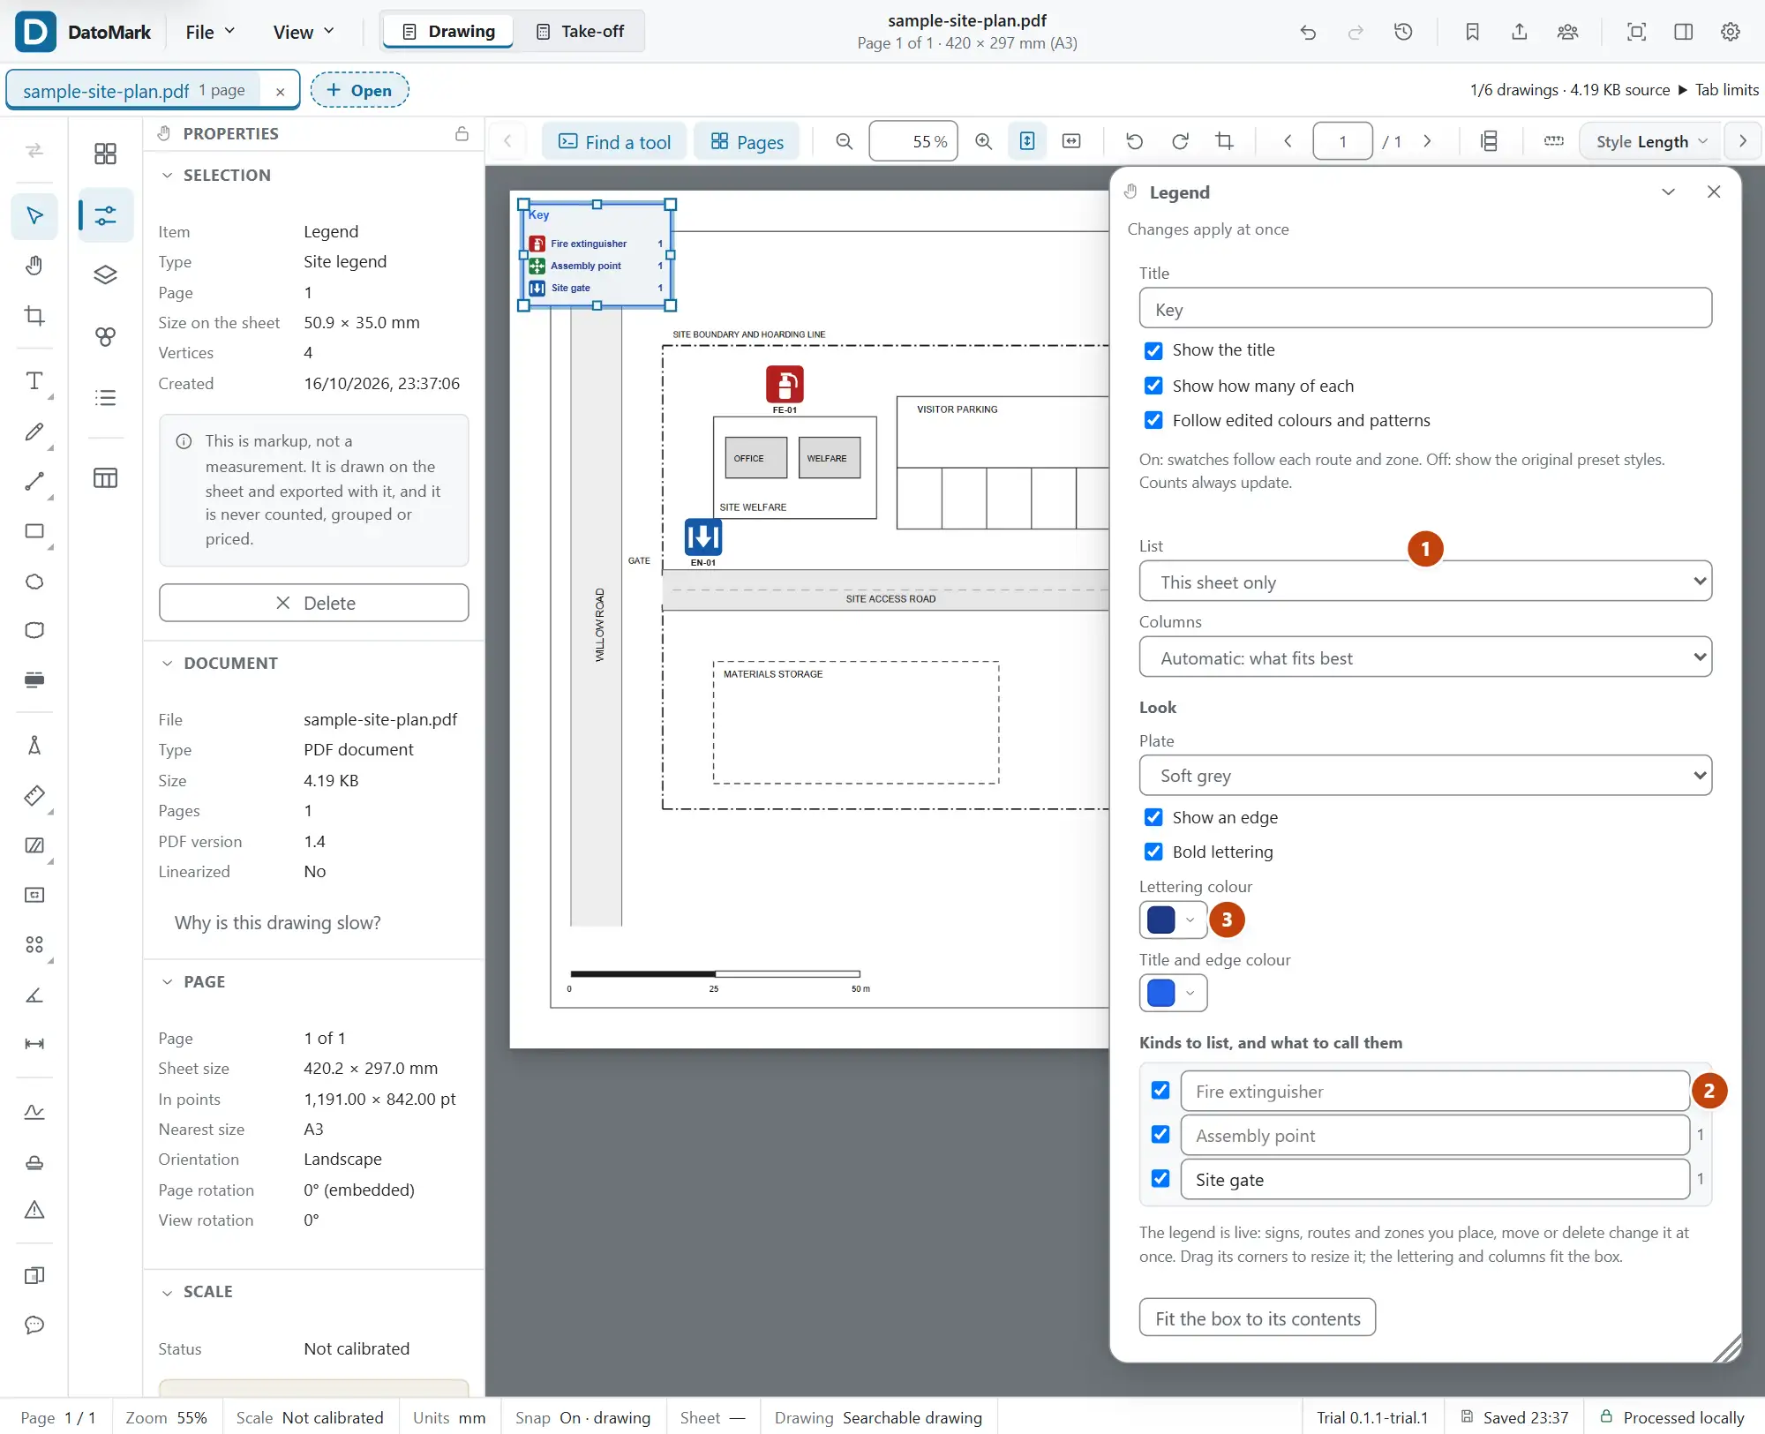The height and width of the screenshot is (1434, 1765).
Task: Open the File menu
Action: point(210,32)
